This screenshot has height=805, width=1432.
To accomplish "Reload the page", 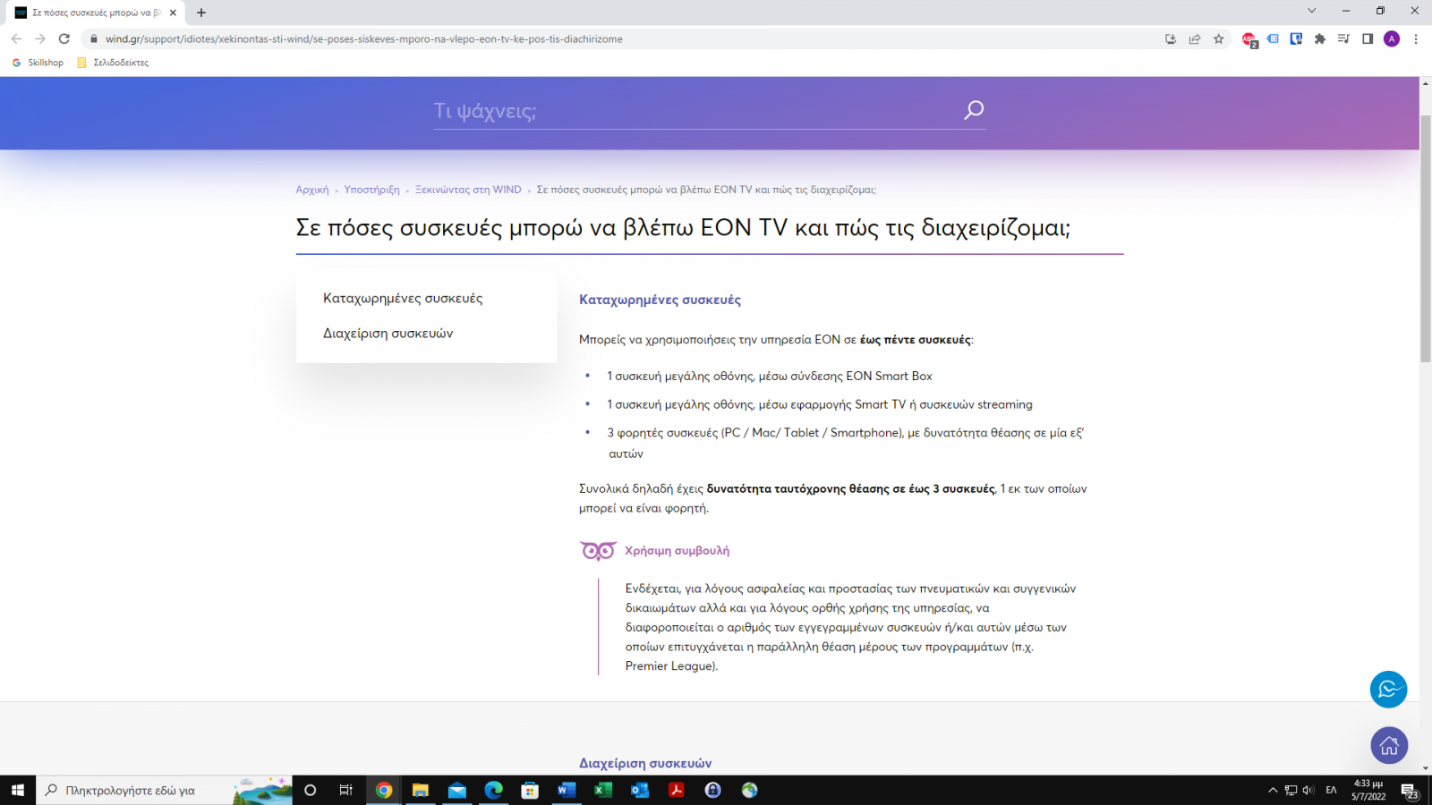I will [64, 38].
